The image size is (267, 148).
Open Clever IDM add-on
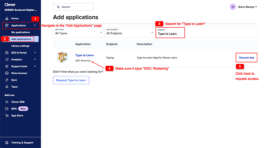click(18, 102)
